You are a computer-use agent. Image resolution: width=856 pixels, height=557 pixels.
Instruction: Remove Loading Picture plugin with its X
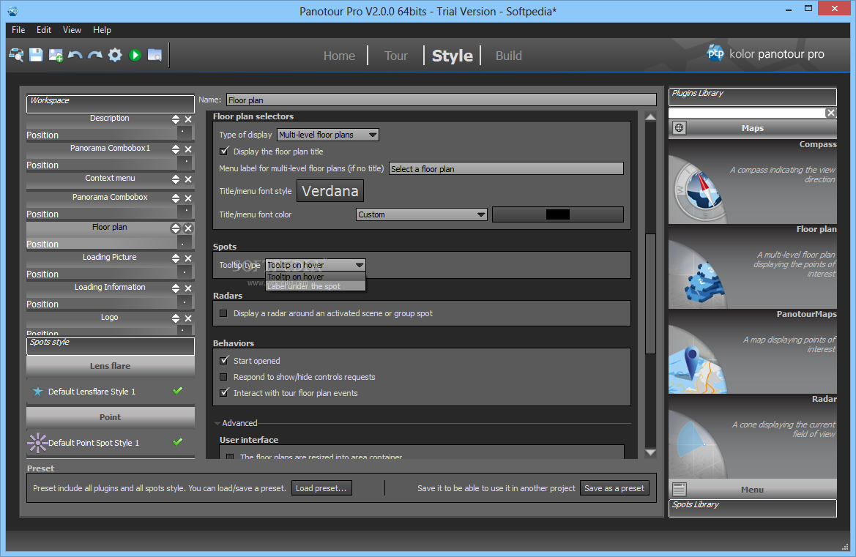tap(188, 258)
